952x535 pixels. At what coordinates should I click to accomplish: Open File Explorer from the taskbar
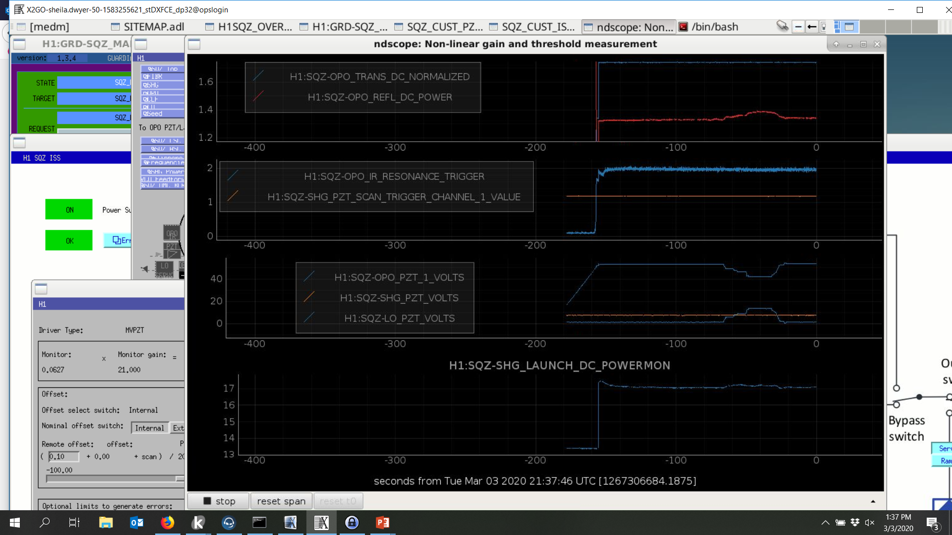click(106, 523)
